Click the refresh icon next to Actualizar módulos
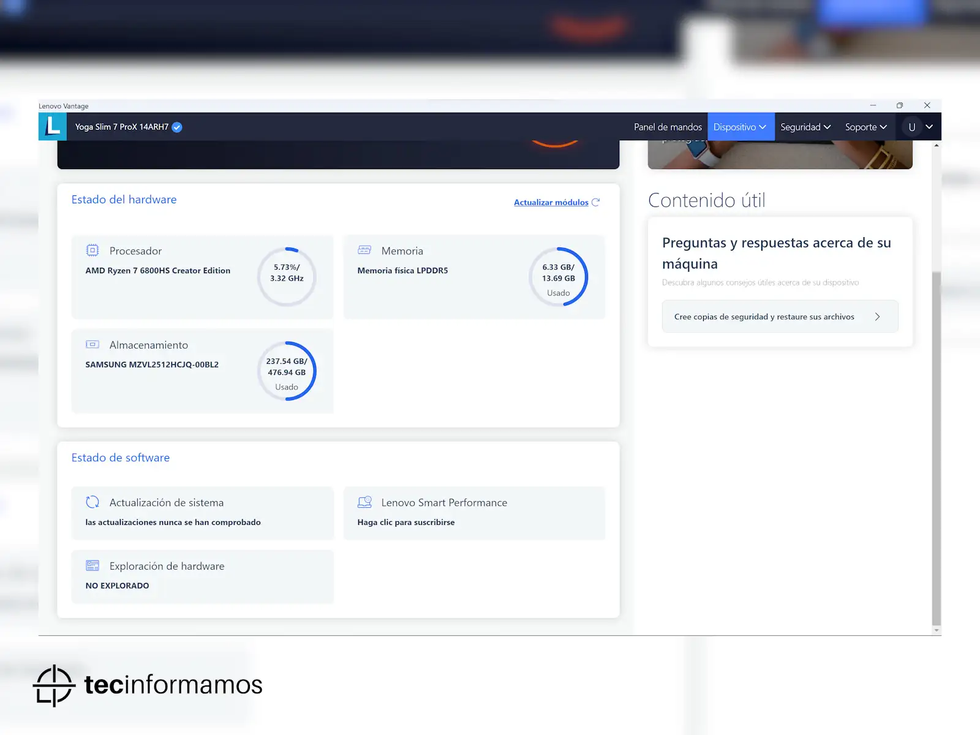This screenshot has width=980, height=735. (x=596, y=202)
